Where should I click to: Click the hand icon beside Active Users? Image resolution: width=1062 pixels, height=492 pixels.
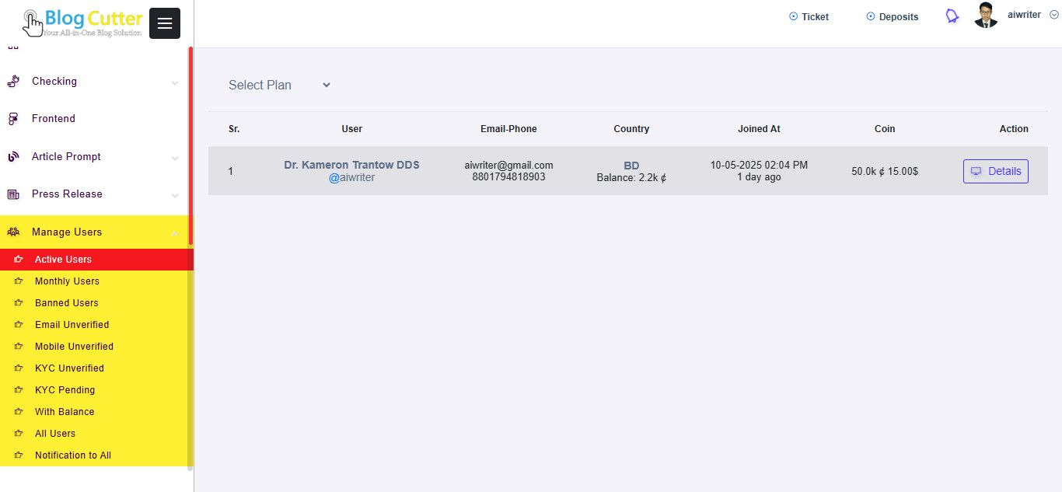point(19,260)
